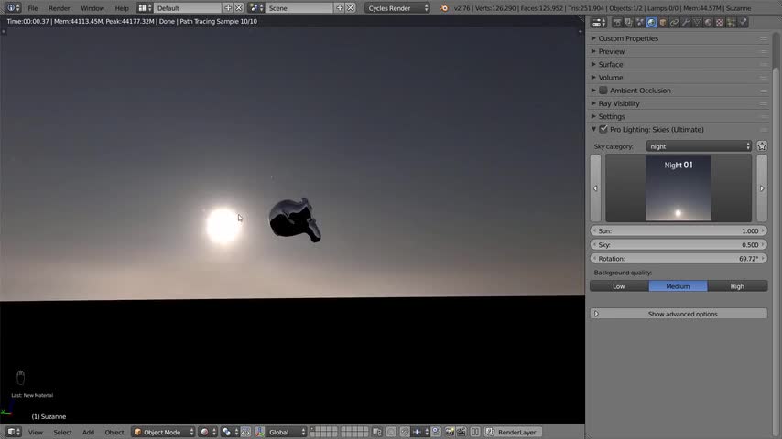Open the World properties tab

pos(651,22)
